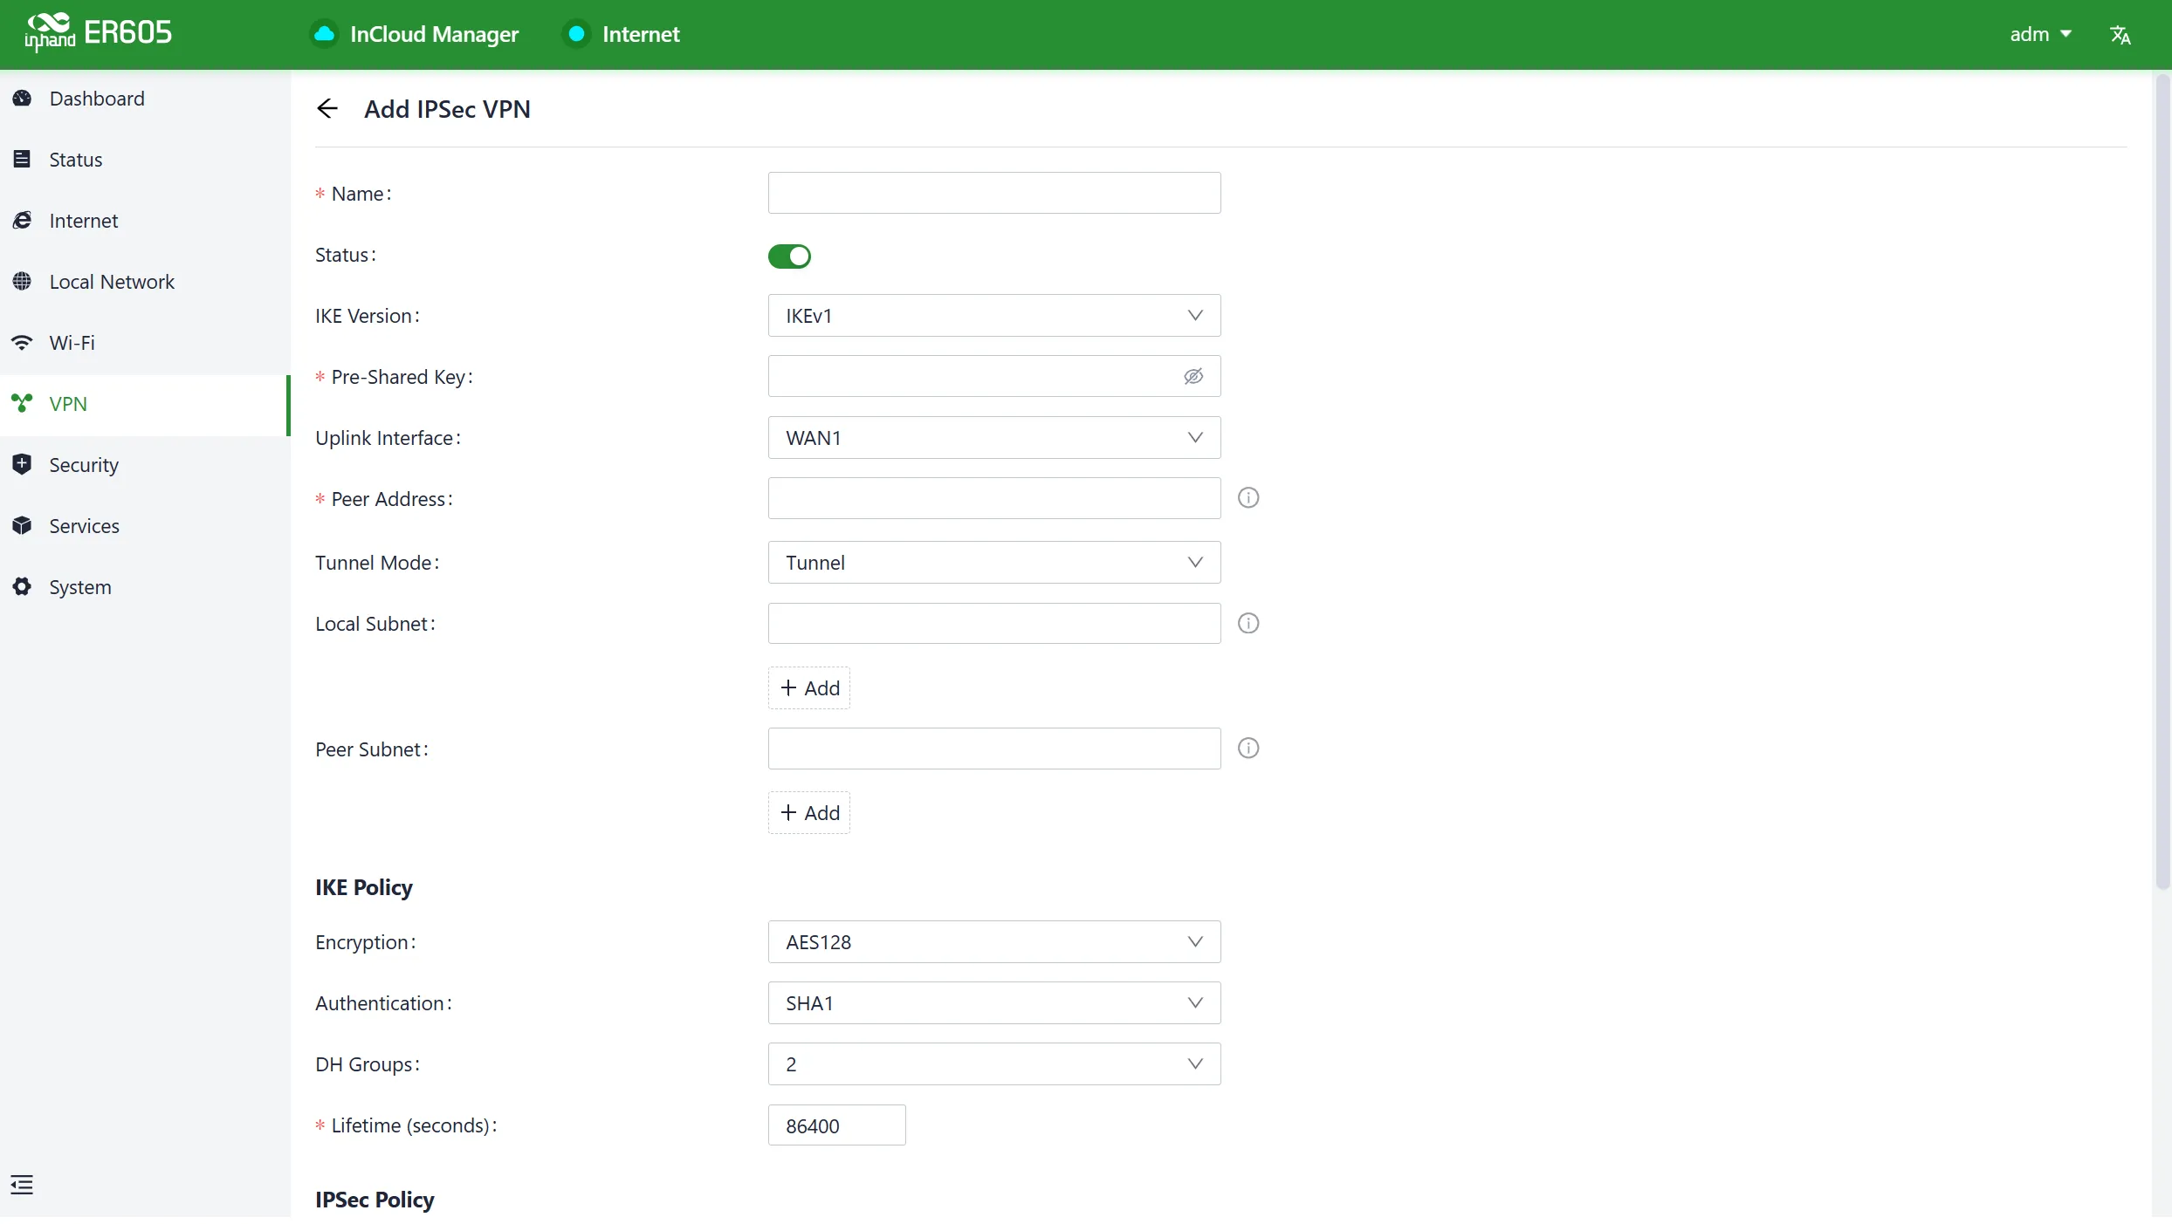2172x1224 pixels.
Task: Click the Status list icon in sidebar
Action: [23, 160]
